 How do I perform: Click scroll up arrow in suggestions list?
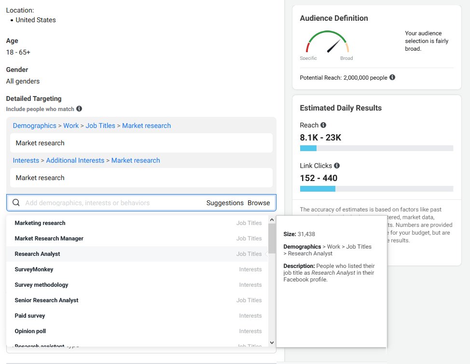click(x=272, y=220)
